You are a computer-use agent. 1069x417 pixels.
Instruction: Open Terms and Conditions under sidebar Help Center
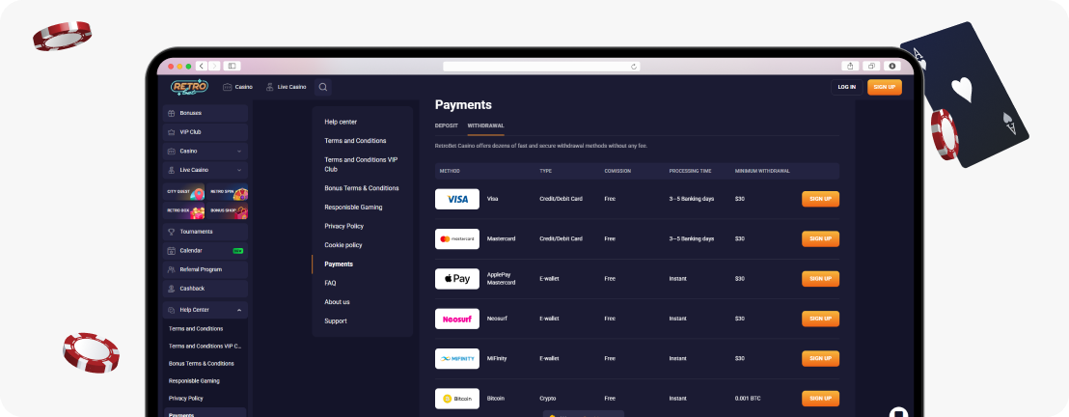(196, 329)
